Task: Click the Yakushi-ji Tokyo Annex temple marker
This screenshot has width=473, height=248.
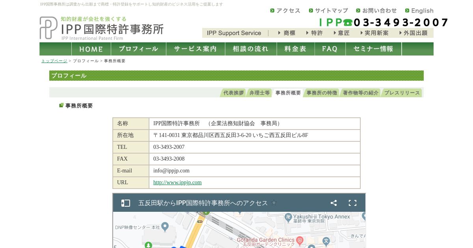Action: click(x=288, y=217)
